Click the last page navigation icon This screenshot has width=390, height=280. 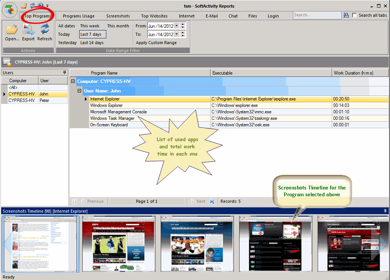(x=212, y=202)
